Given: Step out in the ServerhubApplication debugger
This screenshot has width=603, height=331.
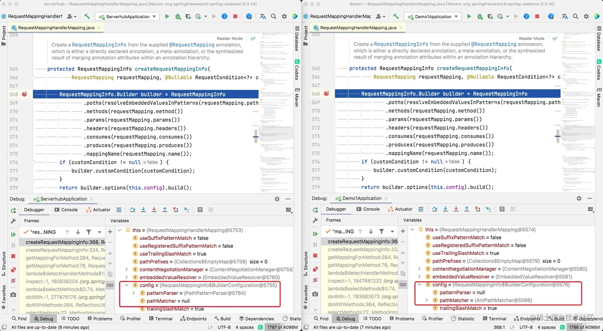Looking at the screenshot, I should 164,210.
